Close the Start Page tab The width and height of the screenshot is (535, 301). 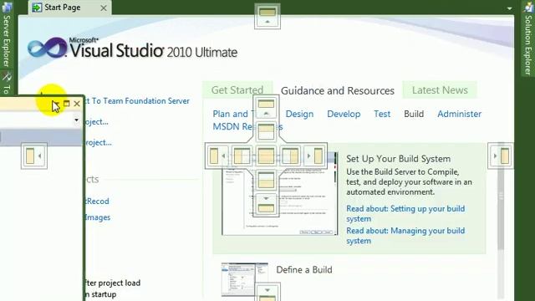point(104,8)
